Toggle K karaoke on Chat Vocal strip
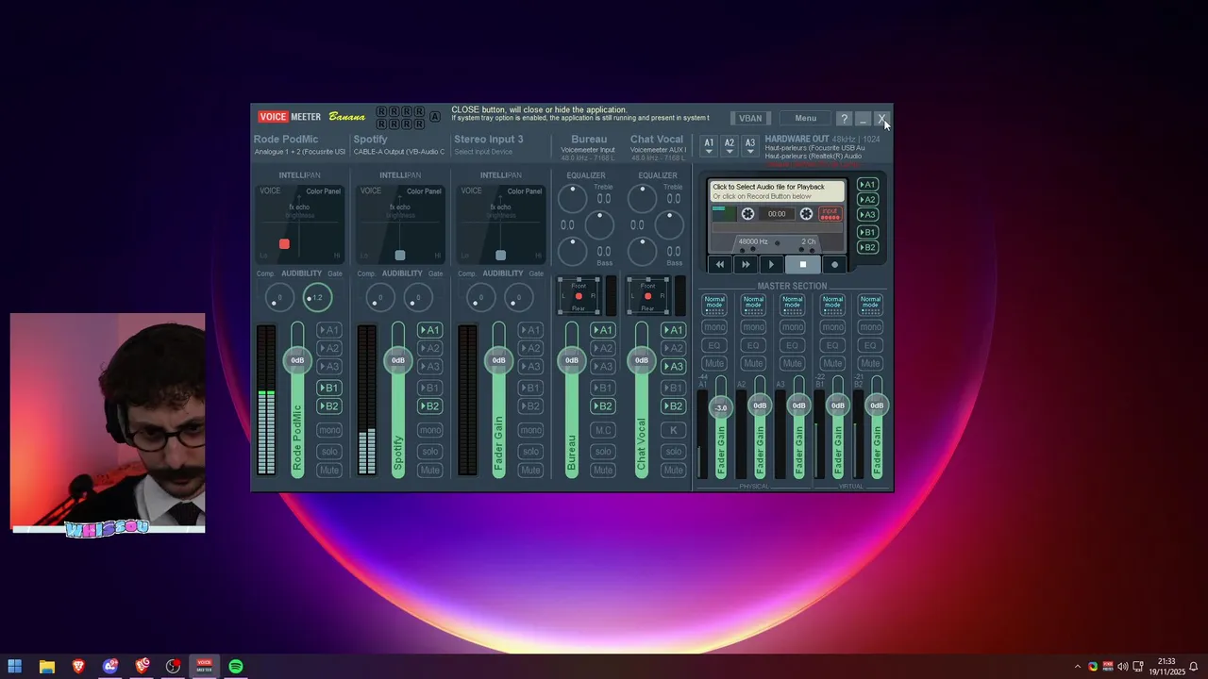 [673, 430]
